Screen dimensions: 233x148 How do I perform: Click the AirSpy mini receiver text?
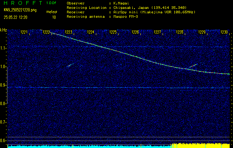[x=154, y=12]
